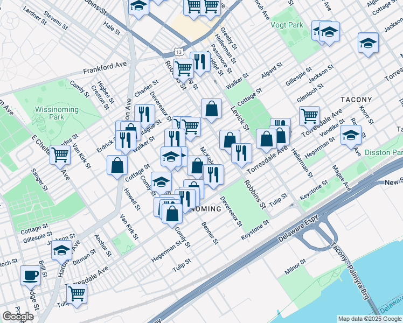Viewport: 403px width, 323px height.
Task: Click the TACONY neighborhood label
Action: pyautogui.click(x=356, y=100)
